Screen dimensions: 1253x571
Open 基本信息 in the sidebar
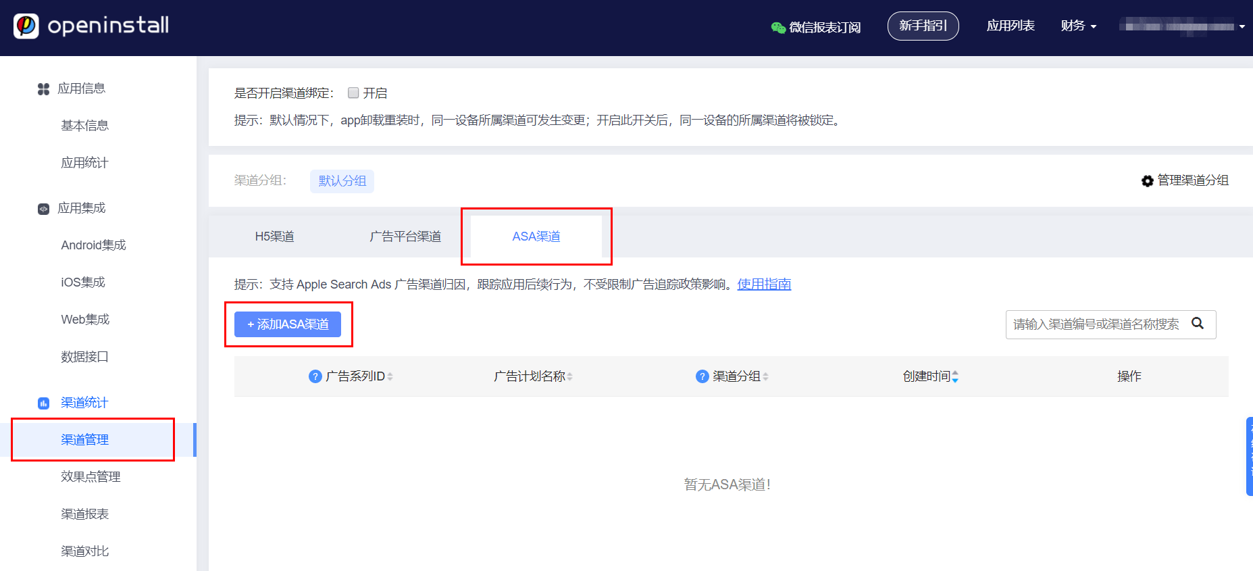pyautogui.click(x=84, y=126)
